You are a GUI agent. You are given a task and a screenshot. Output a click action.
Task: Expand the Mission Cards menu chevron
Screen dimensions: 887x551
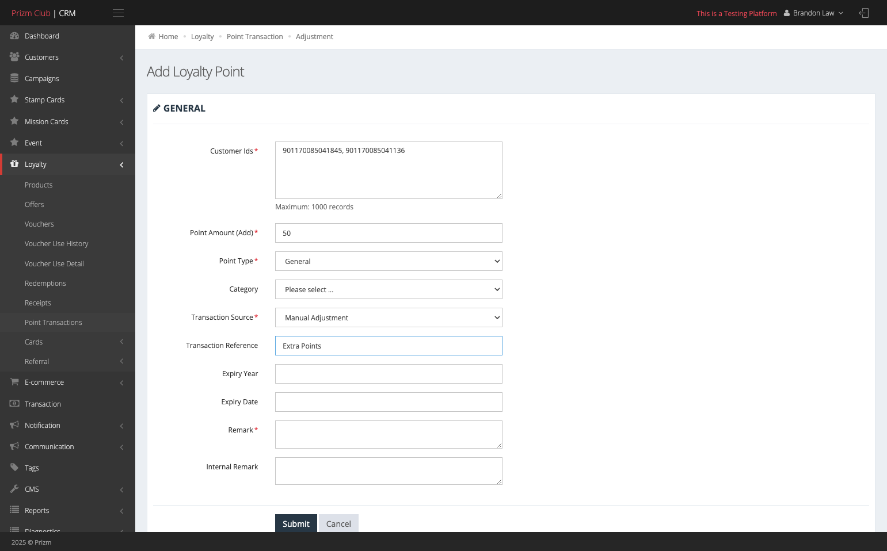click(121, 122)
